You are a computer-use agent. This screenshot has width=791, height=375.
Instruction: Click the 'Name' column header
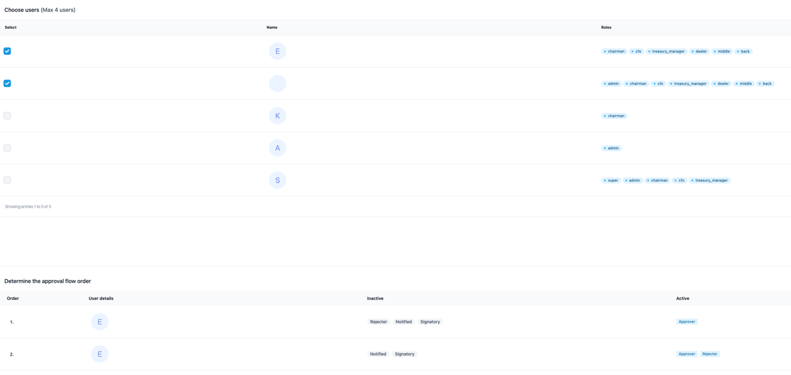click(271, 27)
